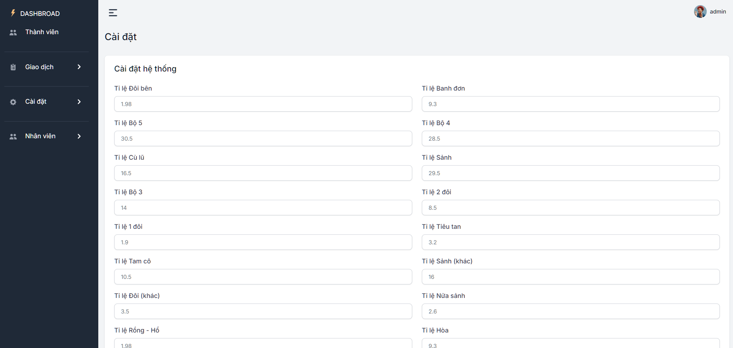Click the Tỉ lệ Nửa sảnh field
The height and width of the screenshot is (348, 733).
coord(570,311)
